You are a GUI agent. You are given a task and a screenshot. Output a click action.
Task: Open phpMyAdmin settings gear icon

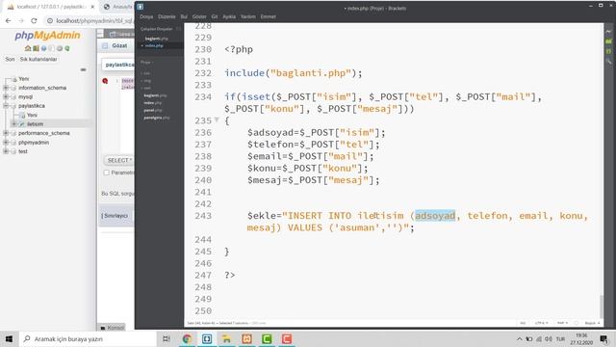click(60, 48)
